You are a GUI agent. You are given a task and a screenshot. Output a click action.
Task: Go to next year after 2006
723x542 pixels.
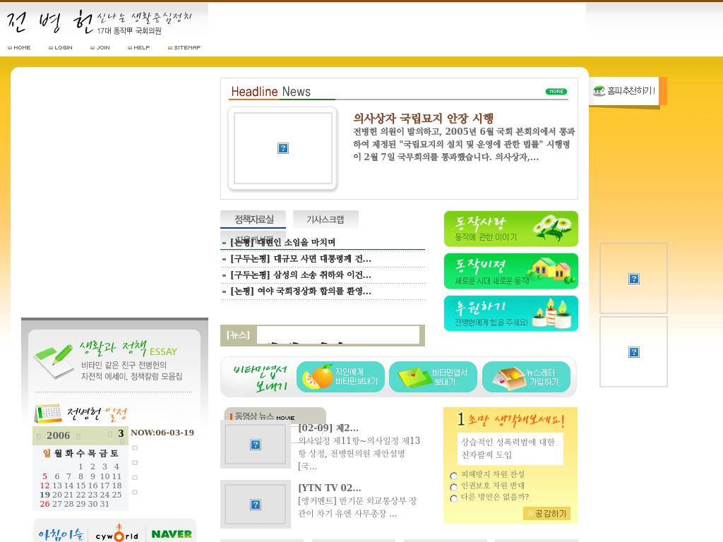click(x=78, y=436)
